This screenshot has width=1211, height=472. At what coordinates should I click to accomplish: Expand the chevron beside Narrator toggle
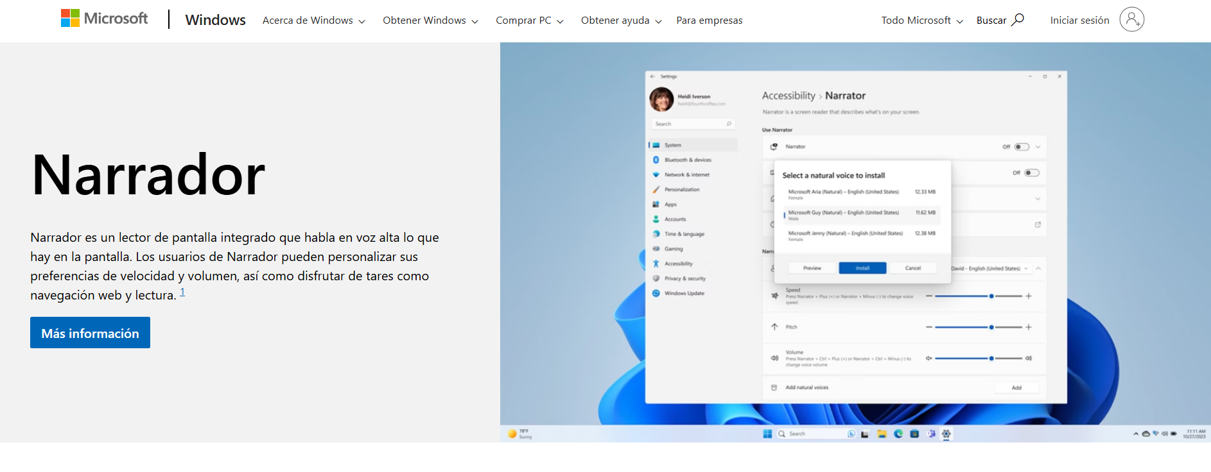pos(1038,147)
